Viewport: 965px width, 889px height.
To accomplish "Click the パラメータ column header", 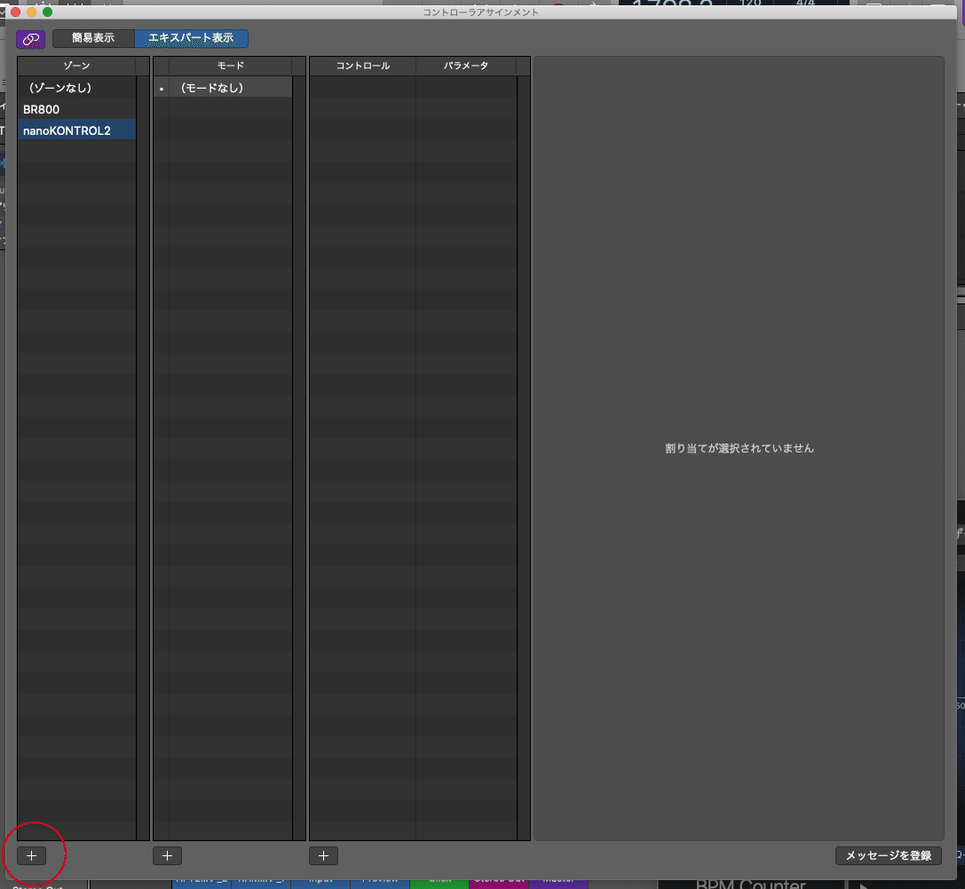I will pos(466,66).
